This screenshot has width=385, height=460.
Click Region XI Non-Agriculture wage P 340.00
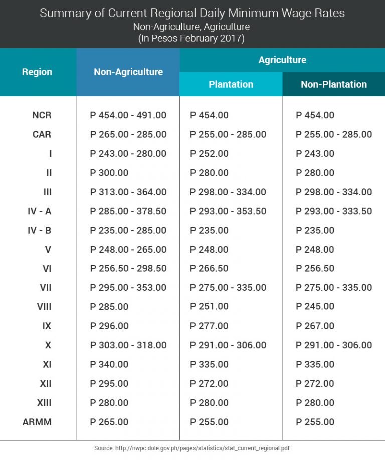pyautogui.click(x=109, y=364)
